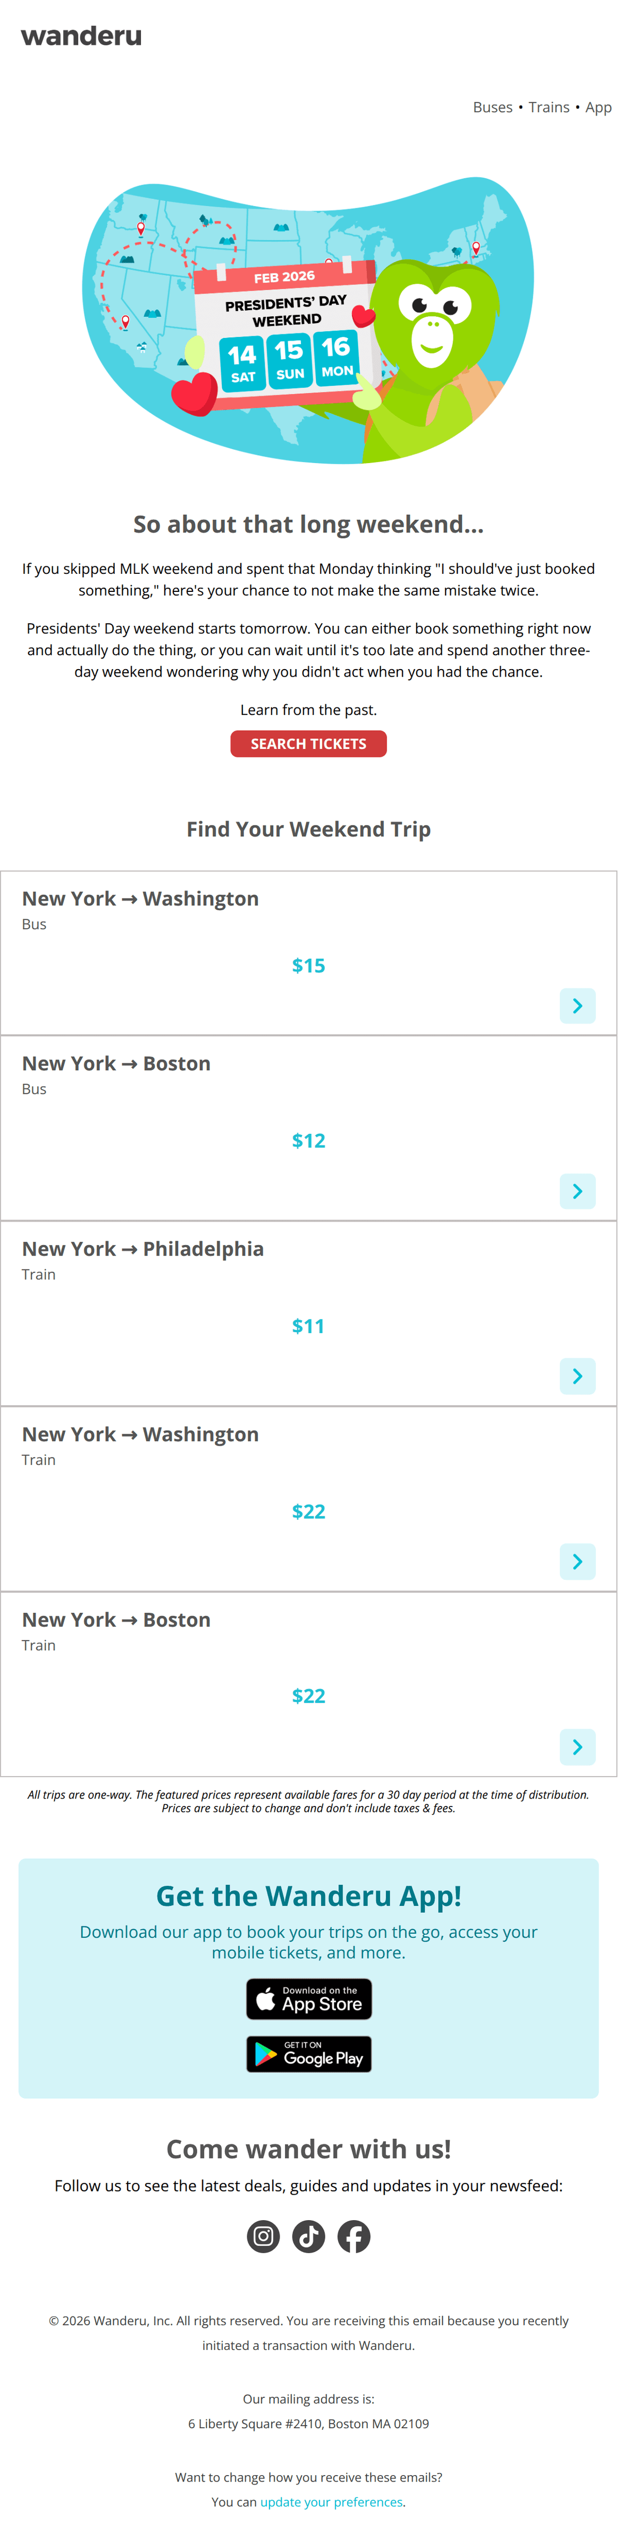Click arrow for New York to Boston bus
The image size is (638, 2523).
point(577,1191)
